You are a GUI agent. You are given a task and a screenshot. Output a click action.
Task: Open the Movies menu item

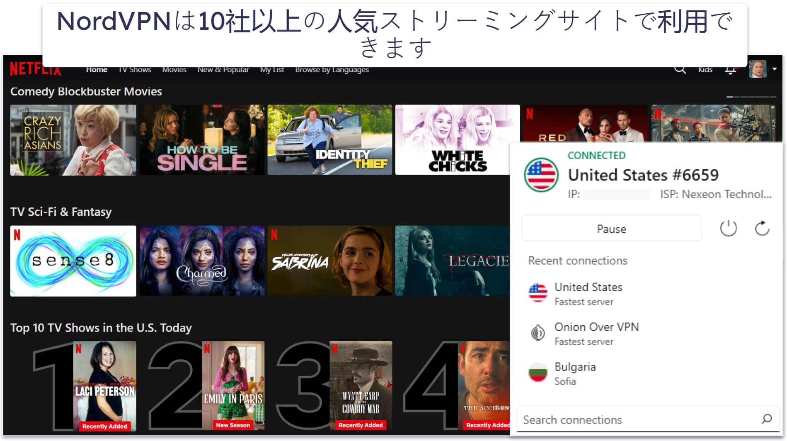pos(174,69)
